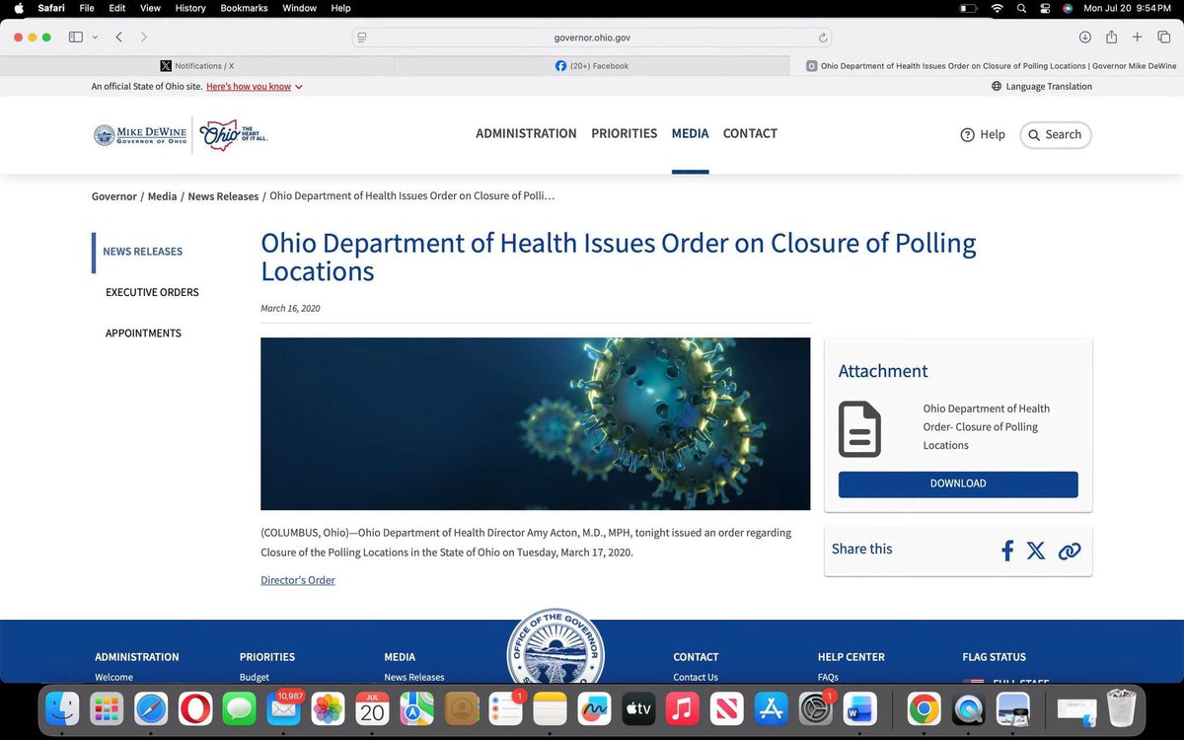Switch to the Notifications / X tab

pos(197,66)
